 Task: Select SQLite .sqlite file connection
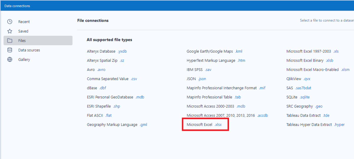[x=298, y=97]
